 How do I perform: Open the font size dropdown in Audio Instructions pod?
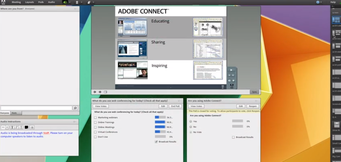point(7,127)
